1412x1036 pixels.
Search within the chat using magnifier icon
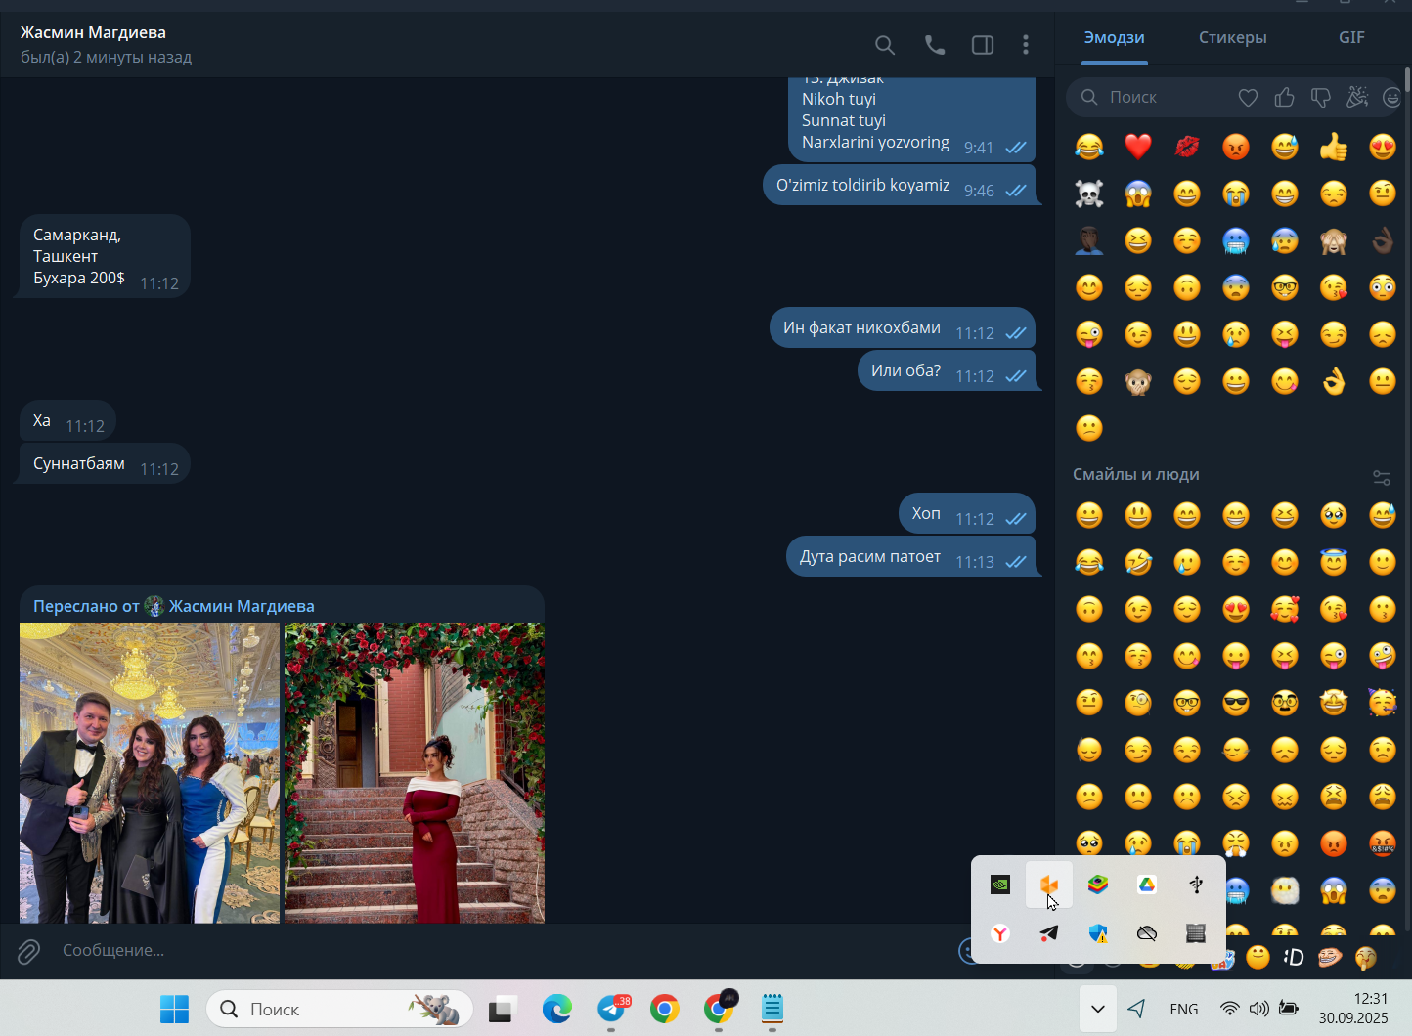tap(885, 45)
